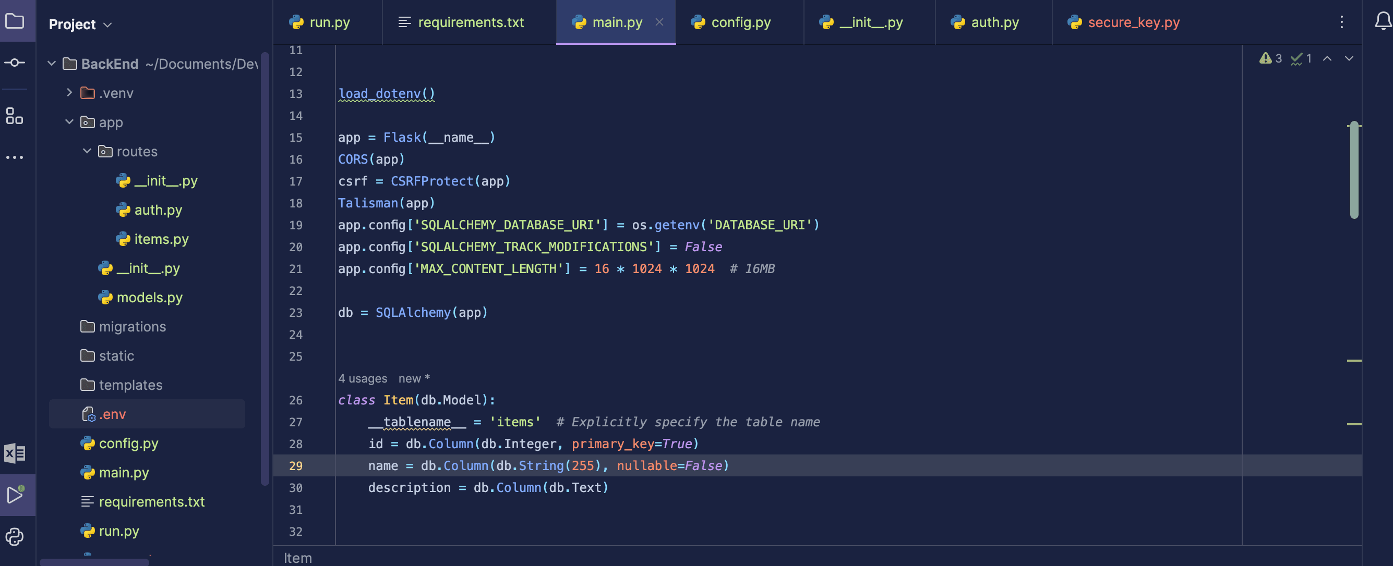Click SQLAlchemy(app) on line 23

click(x=431, y=312)
